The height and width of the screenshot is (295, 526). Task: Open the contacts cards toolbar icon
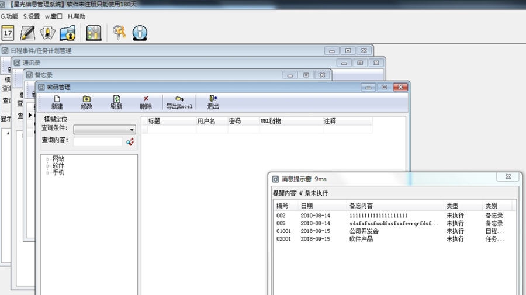coord(48,33)
